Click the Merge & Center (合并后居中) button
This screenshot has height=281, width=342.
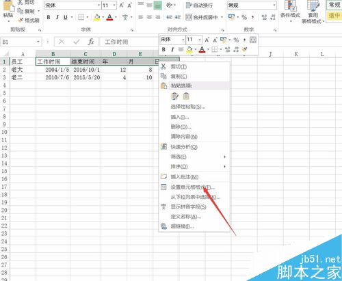[202, 17]
